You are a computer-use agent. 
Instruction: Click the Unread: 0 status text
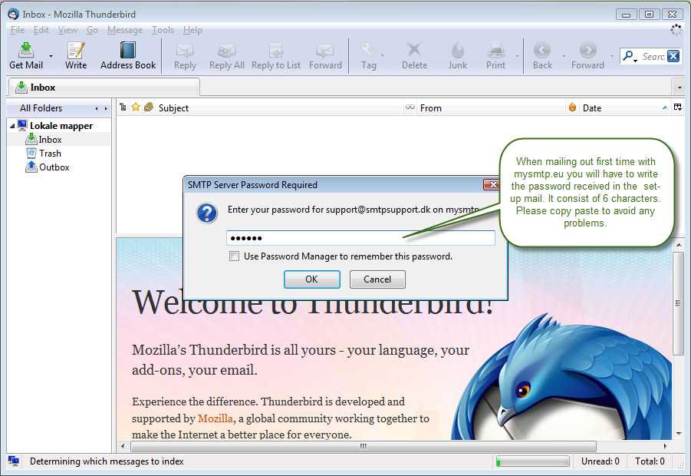click(601, 461)
